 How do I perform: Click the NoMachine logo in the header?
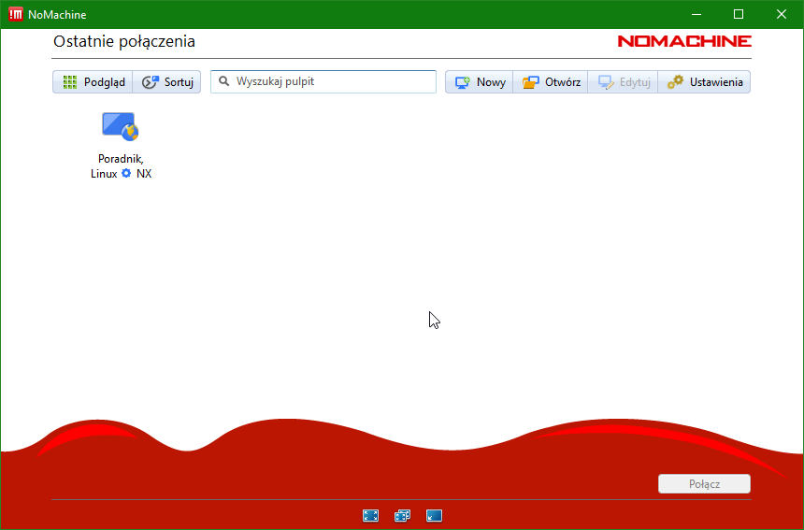[x=683, y=41]
